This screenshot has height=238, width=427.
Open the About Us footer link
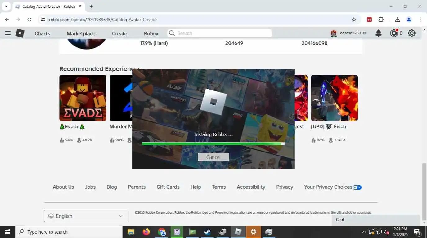click(63, 187)
